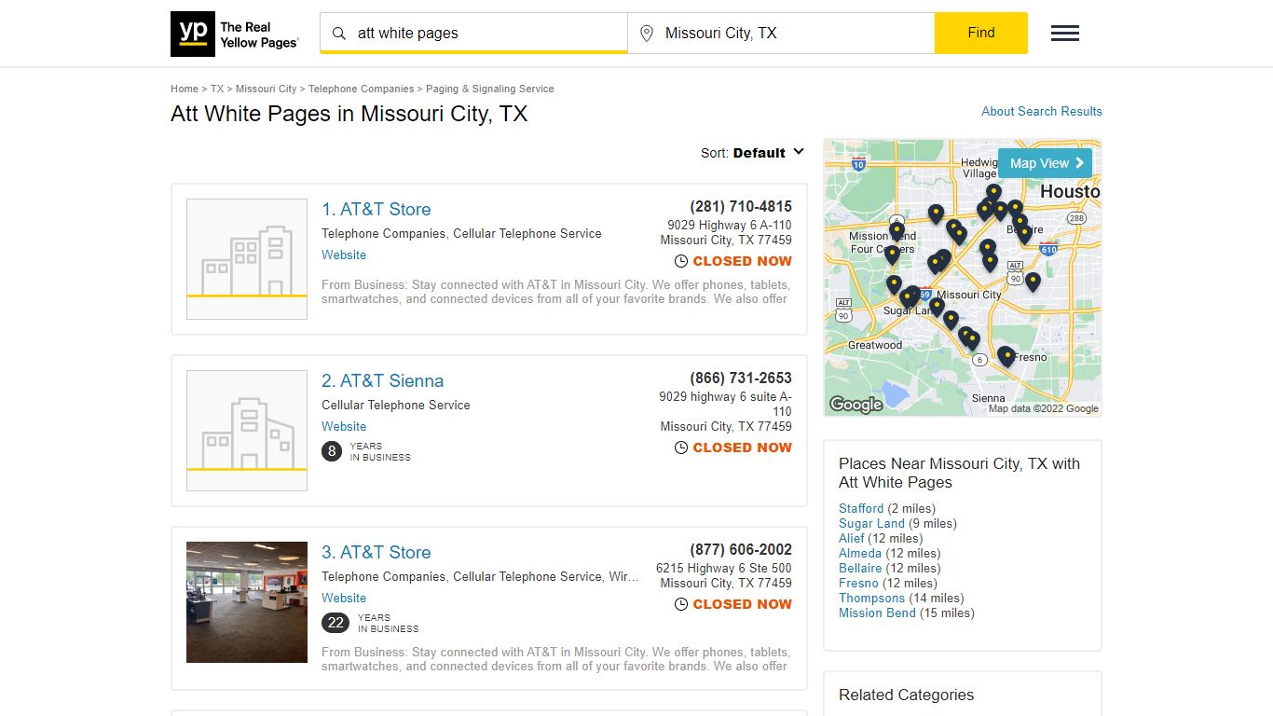Open Mission Bend nearby place link
1273x716 pixels.
[877, 613]
